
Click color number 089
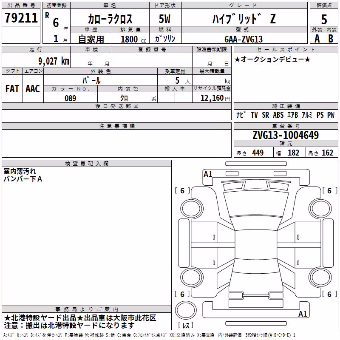tap(70, 98)
